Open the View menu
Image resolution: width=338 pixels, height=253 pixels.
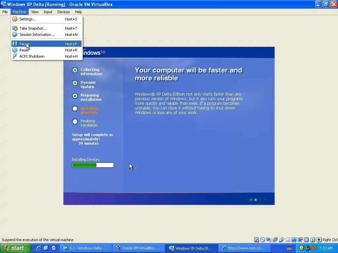point(34,12)
